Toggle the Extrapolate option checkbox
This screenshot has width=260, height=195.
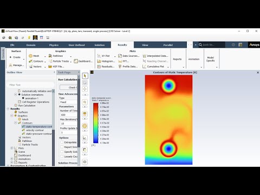click(x=62, y=142)
